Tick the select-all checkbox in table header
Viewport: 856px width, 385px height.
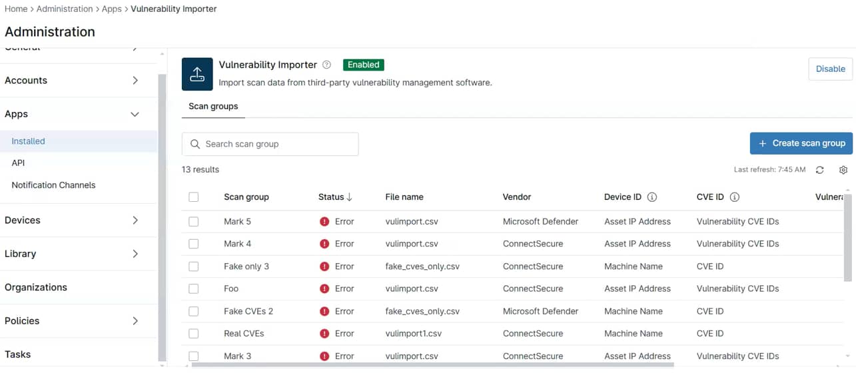click(x=194, y=197)
